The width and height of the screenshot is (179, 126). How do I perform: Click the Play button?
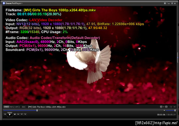[x=10, y=114]
